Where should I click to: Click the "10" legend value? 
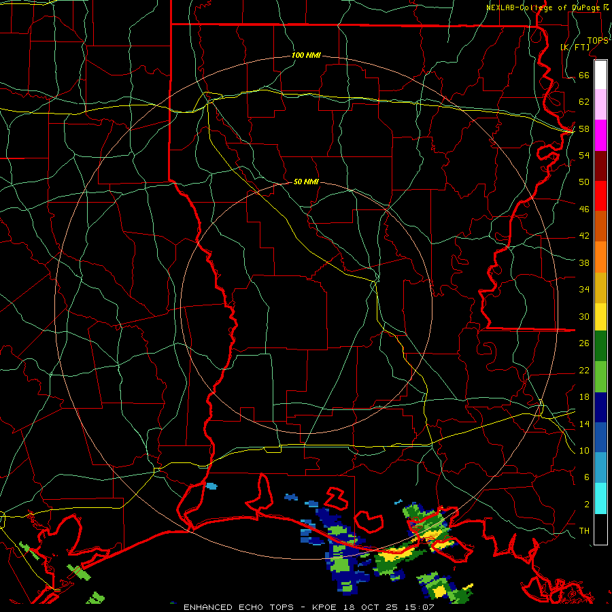(x=584, y=450)
